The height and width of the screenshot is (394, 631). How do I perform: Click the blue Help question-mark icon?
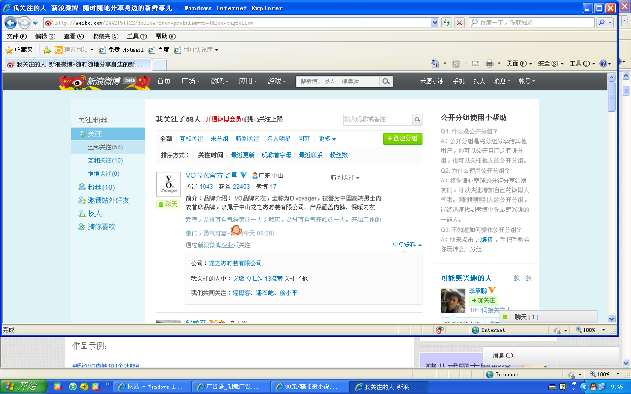point(603,64)
